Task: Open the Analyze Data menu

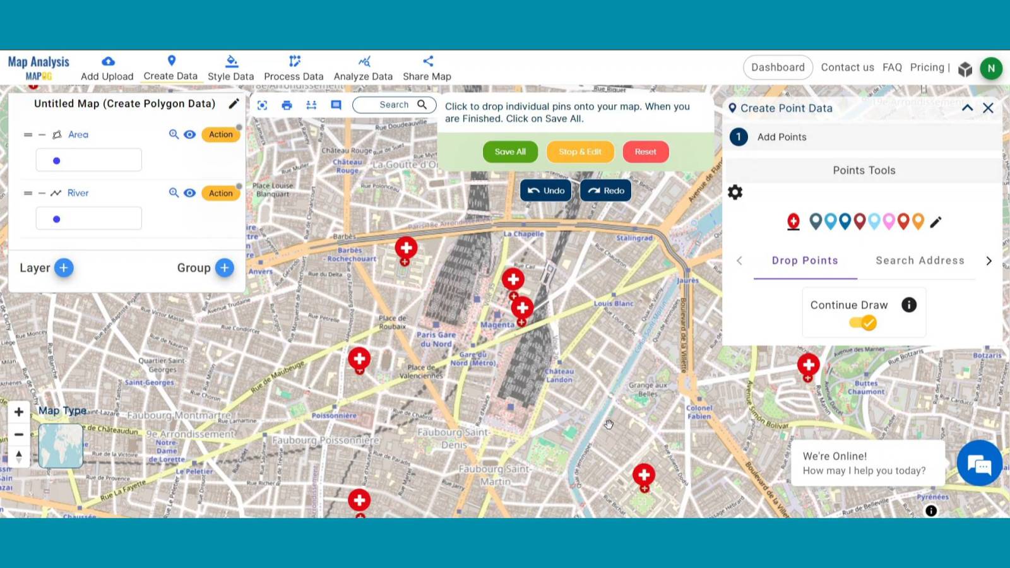Action: click(363, 68)
